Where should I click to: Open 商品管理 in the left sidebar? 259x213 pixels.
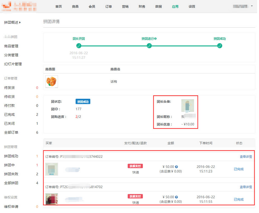pyautogui.click(x=11, y=46)
